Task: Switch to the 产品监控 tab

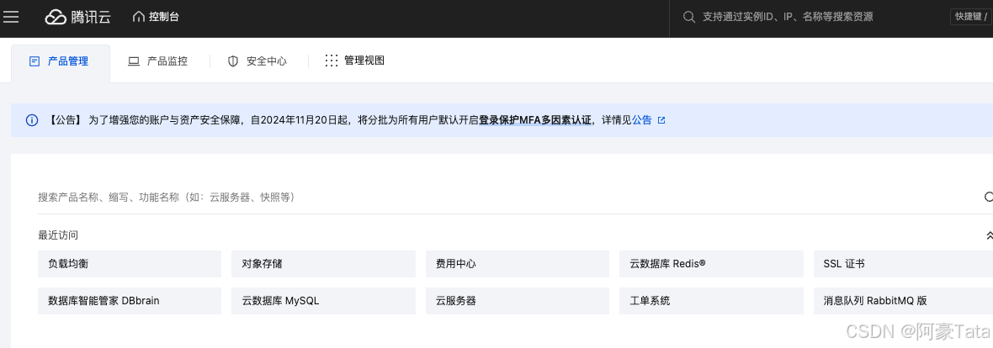Action: tap(158, 61)
